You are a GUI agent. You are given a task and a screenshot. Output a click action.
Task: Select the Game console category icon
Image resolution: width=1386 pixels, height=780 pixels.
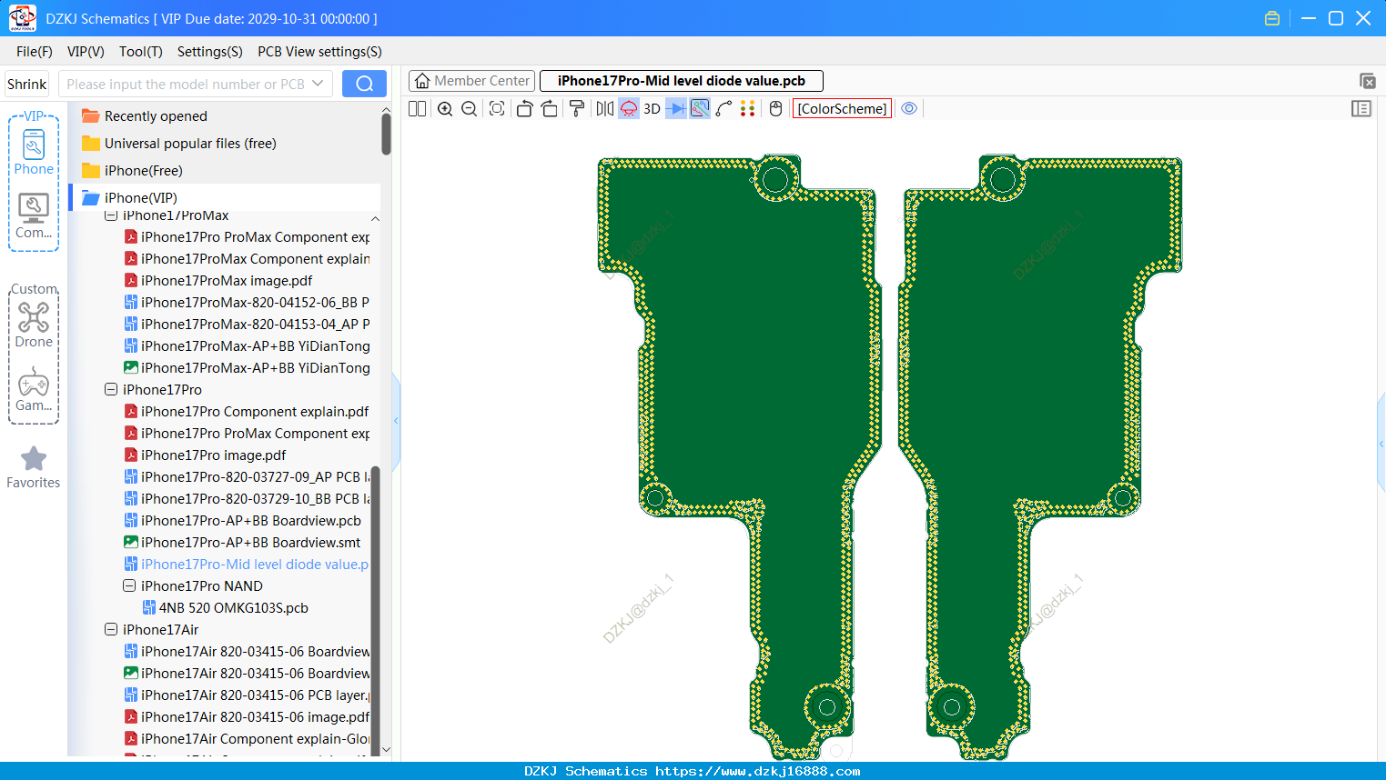pyautogui.click(x=34, y=389)
